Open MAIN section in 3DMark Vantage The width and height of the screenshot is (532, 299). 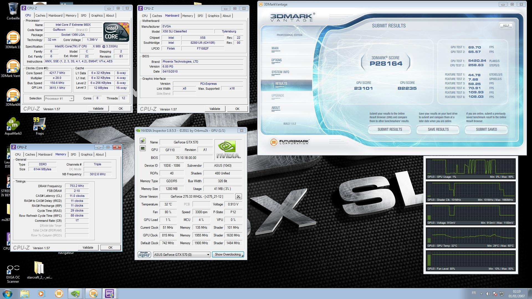click(275, 48)
